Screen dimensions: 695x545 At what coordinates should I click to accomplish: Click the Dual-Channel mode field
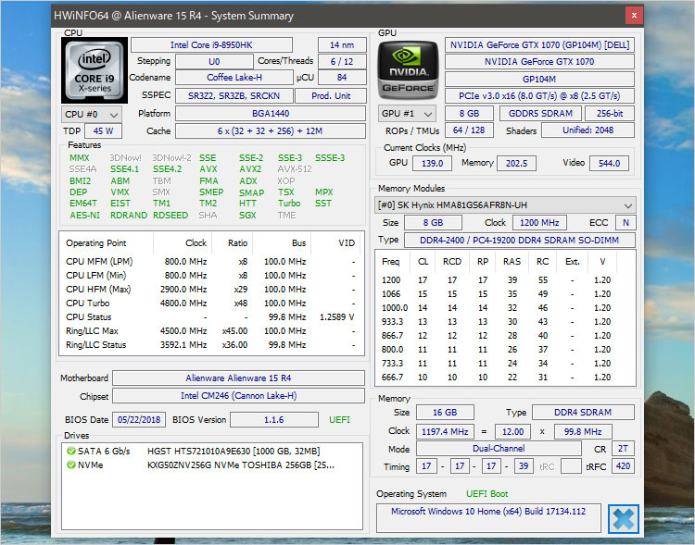click(499, 449)
